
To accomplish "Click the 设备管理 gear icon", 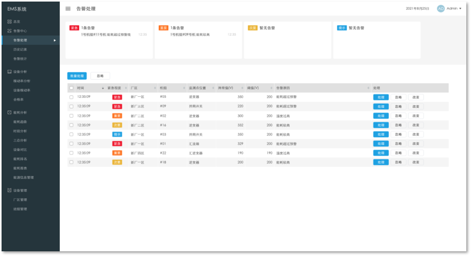I will (9, 191).
